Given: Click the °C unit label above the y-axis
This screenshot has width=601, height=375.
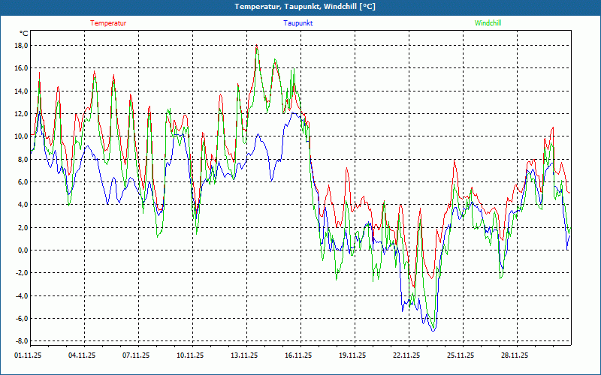Looking at the screenshot, I should tap(23, 34).
